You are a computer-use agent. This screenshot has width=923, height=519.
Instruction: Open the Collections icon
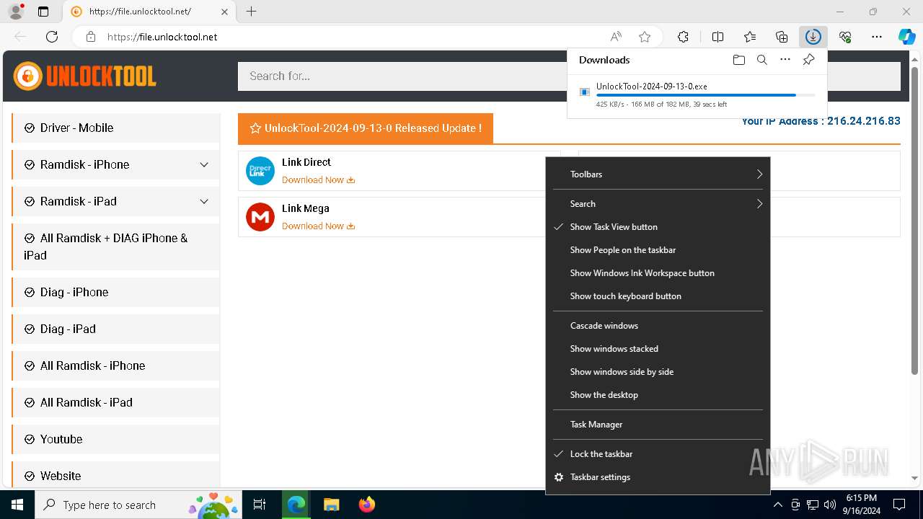click(782, 37)
